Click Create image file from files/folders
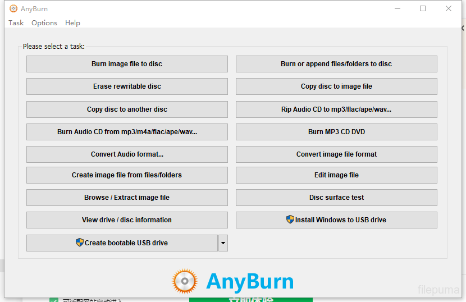 (x=127, y=175)
